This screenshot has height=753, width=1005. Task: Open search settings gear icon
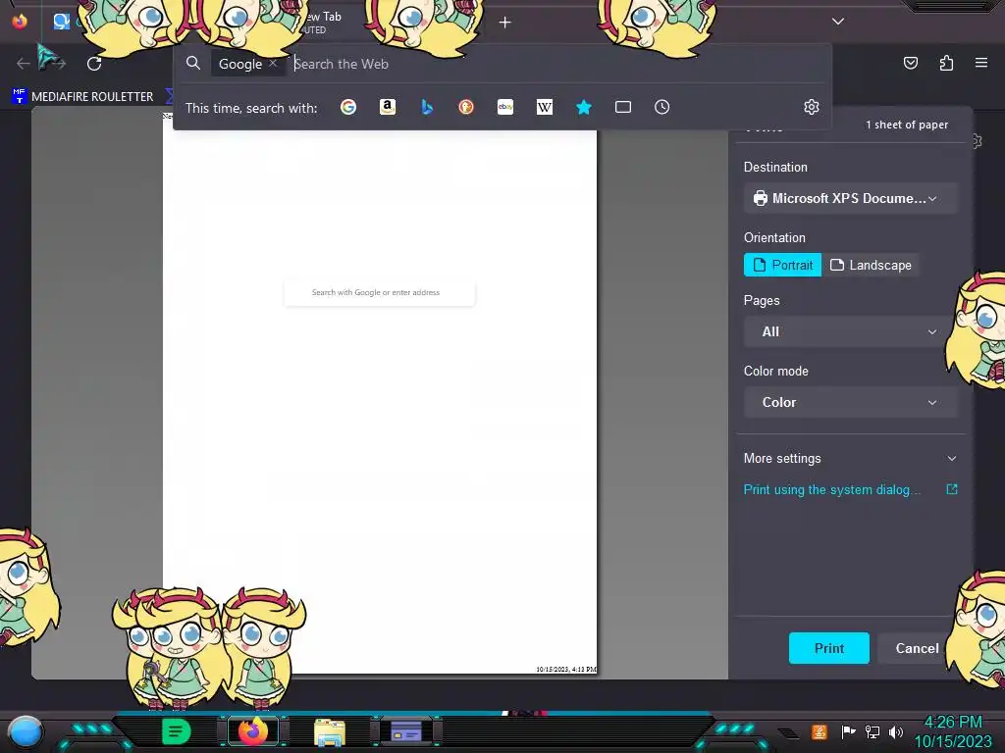tap(812, 107)
